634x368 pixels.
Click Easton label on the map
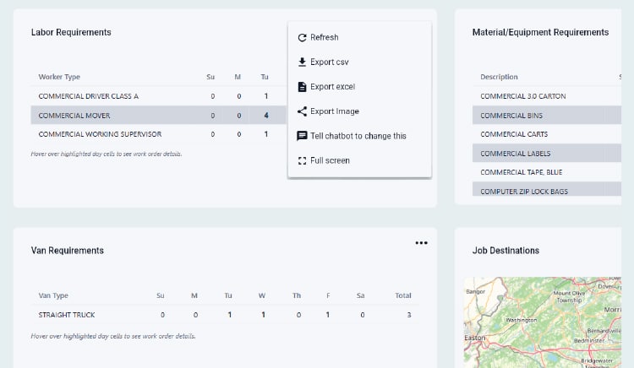tap(475, 338)
